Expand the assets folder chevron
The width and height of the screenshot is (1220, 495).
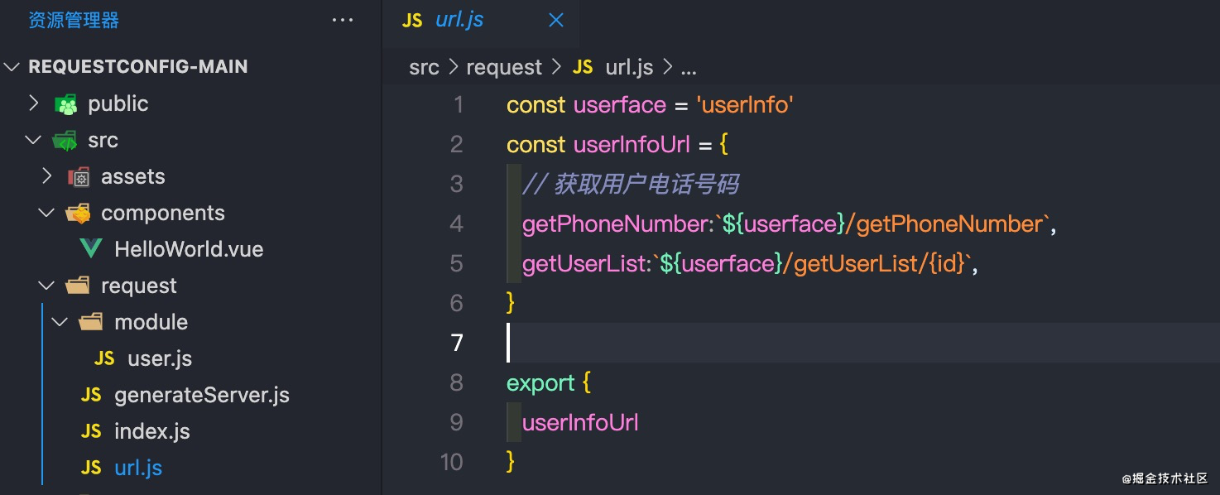46,177
